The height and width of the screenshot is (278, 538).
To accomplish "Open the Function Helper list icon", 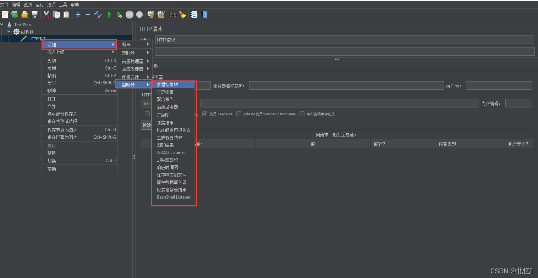I will (194, 15).
